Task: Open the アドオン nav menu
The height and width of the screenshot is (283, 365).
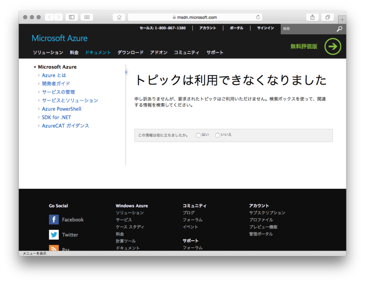Action: (159, 53)
